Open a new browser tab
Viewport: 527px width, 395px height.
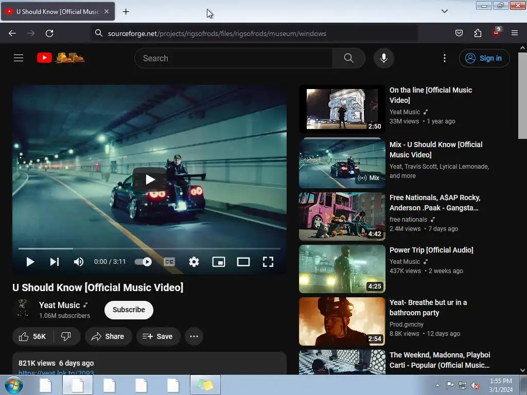126,12
